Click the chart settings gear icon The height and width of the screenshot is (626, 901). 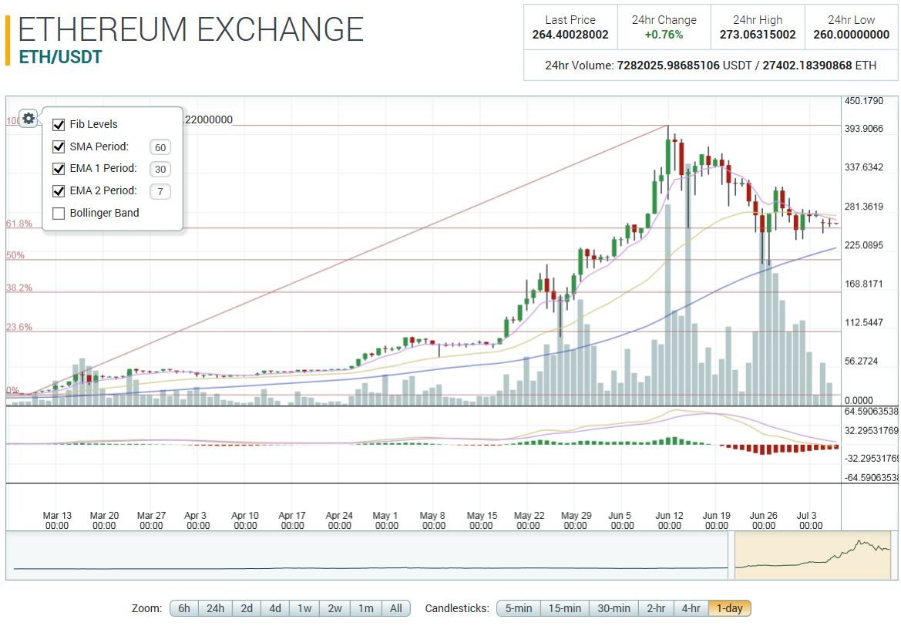[29, 119]
